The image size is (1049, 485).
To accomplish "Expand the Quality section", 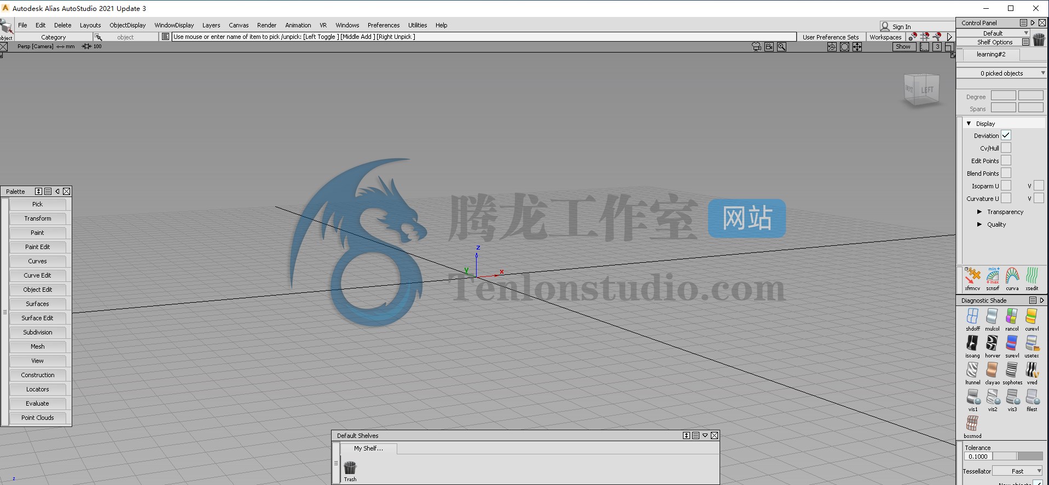I will [x=980, y=224].
